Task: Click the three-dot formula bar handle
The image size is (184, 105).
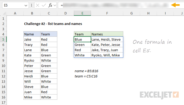Action: pos(32,5)
